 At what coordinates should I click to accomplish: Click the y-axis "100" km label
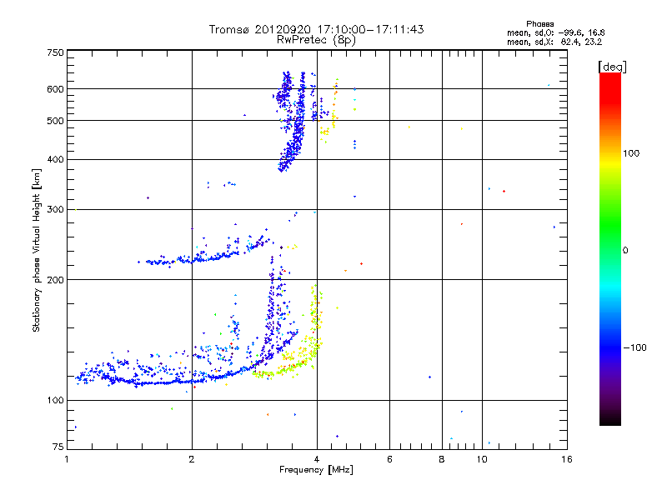[55, 400]
